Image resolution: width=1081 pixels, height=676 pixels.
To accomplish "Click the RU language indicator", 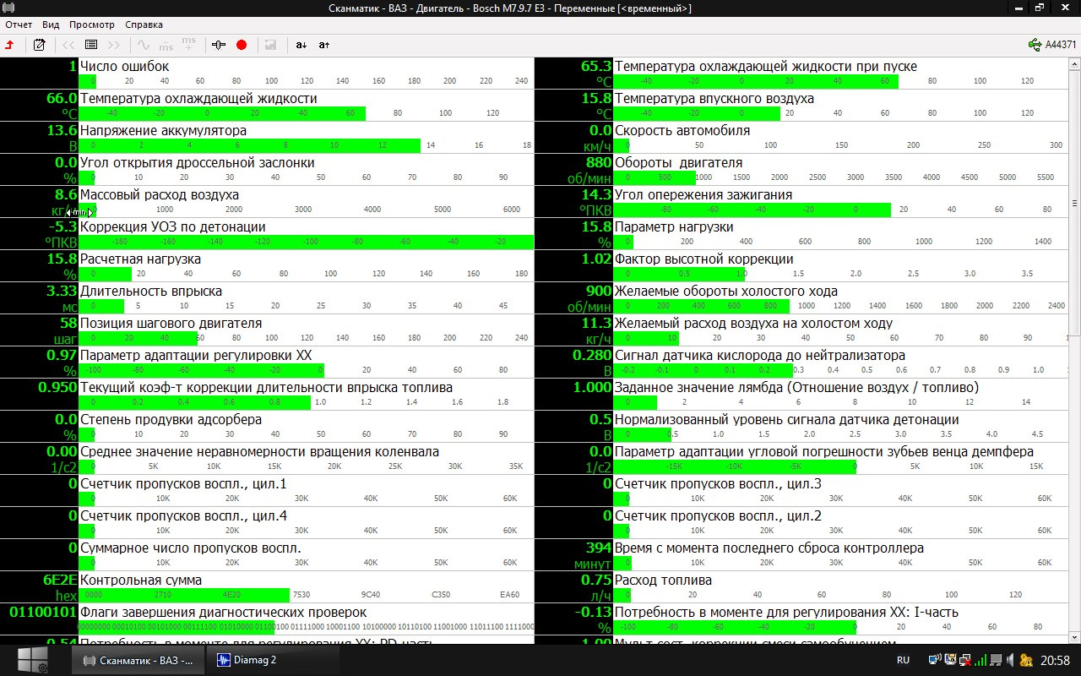I will coord(903,660).
